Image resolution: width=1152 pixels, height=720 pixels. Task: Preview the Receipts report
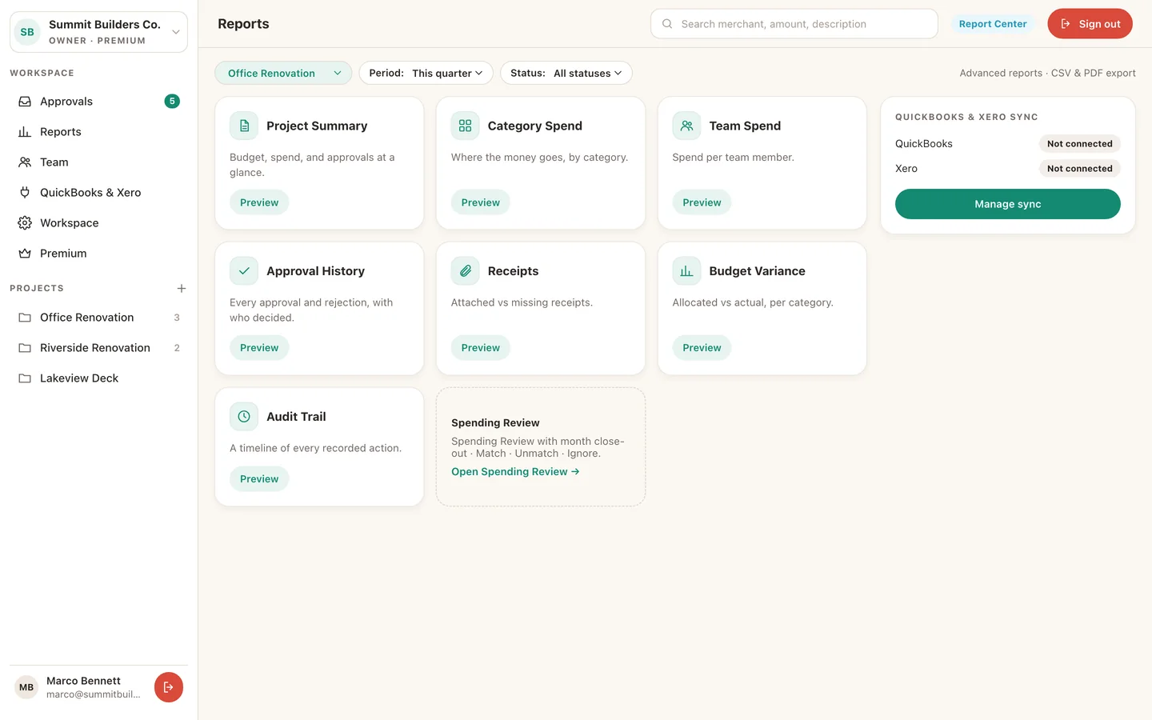coord(480,348)
